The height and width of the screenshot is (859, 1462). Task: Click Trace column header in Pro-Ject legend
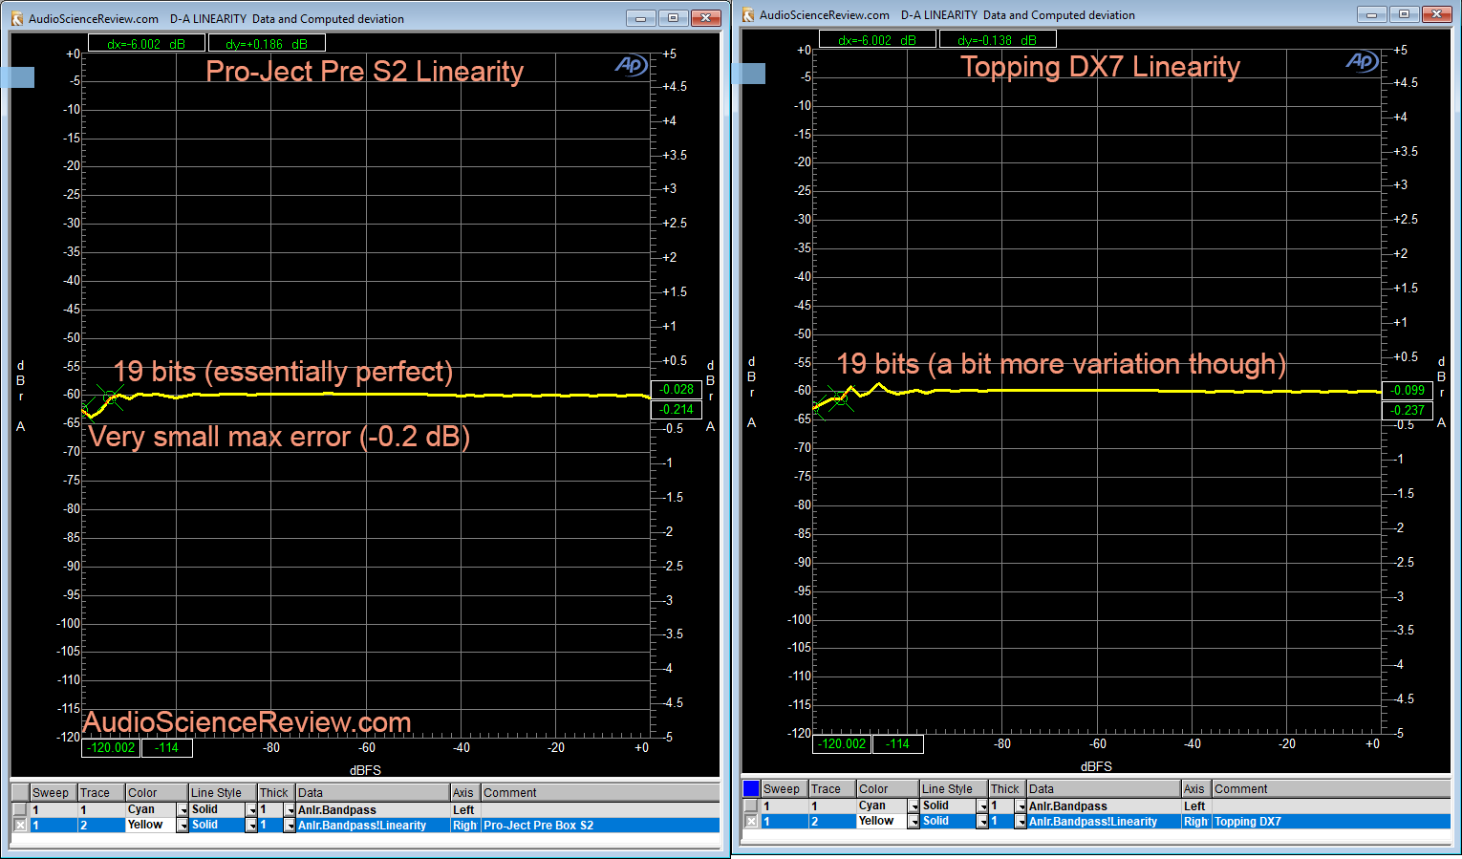[100, 793]
